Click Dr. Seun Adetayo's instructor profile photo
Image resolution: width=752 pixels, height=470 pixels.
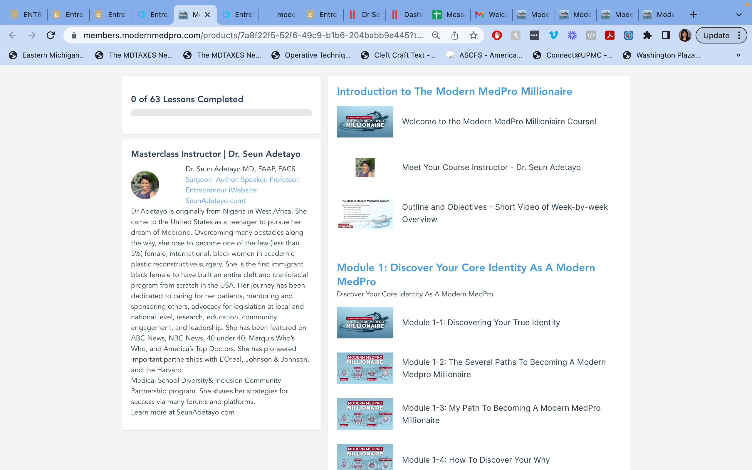point(145,185)
